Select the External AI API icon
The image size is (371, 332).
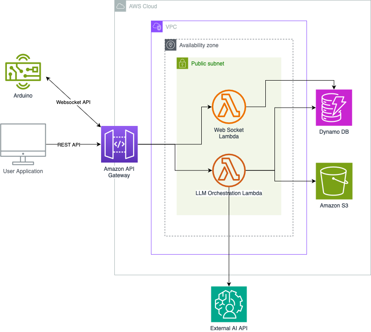pos(229,304)
